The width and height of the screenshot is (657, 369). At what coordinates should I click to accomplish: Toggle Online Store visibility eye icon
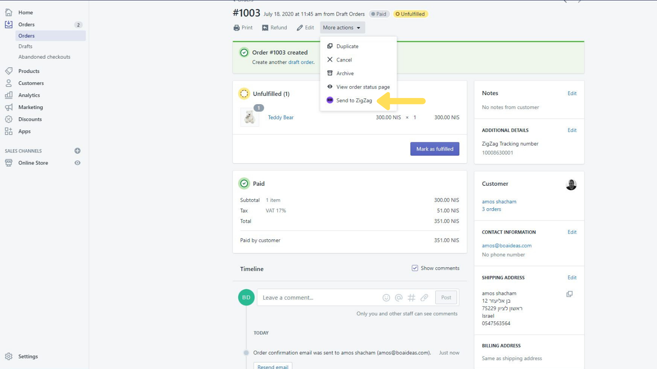point(77,163)
